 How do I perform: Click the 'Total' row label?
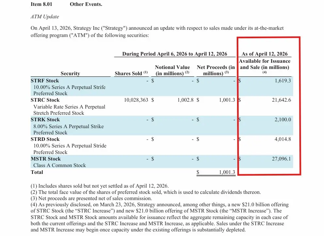[37, 172]
